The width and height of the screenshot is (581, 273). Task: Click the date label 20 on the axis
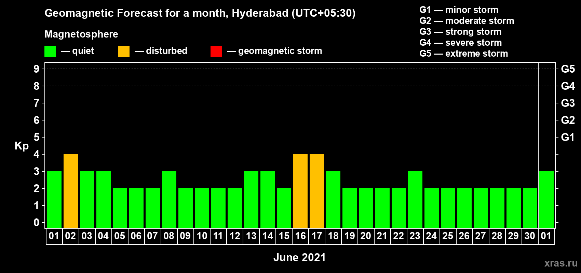pos(366,236)
